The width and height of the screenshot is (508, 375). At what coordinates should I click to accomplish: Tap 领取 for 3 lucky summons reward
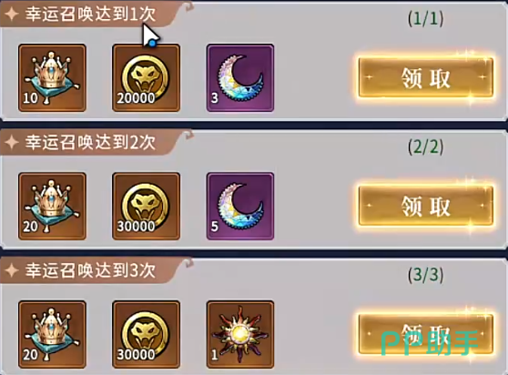[426, 333]
